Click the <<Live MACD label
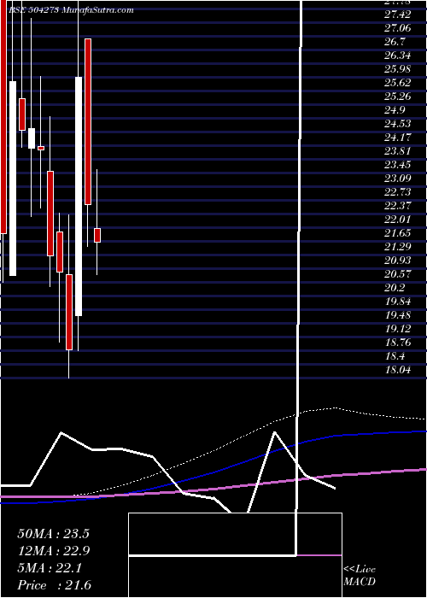The width and height of the screenshot is (427, 598). (360, 576)
